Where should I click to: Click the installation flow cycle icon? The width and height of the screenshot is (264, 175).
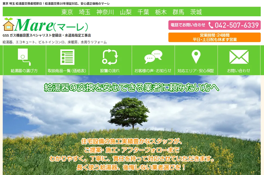(110, 57)
